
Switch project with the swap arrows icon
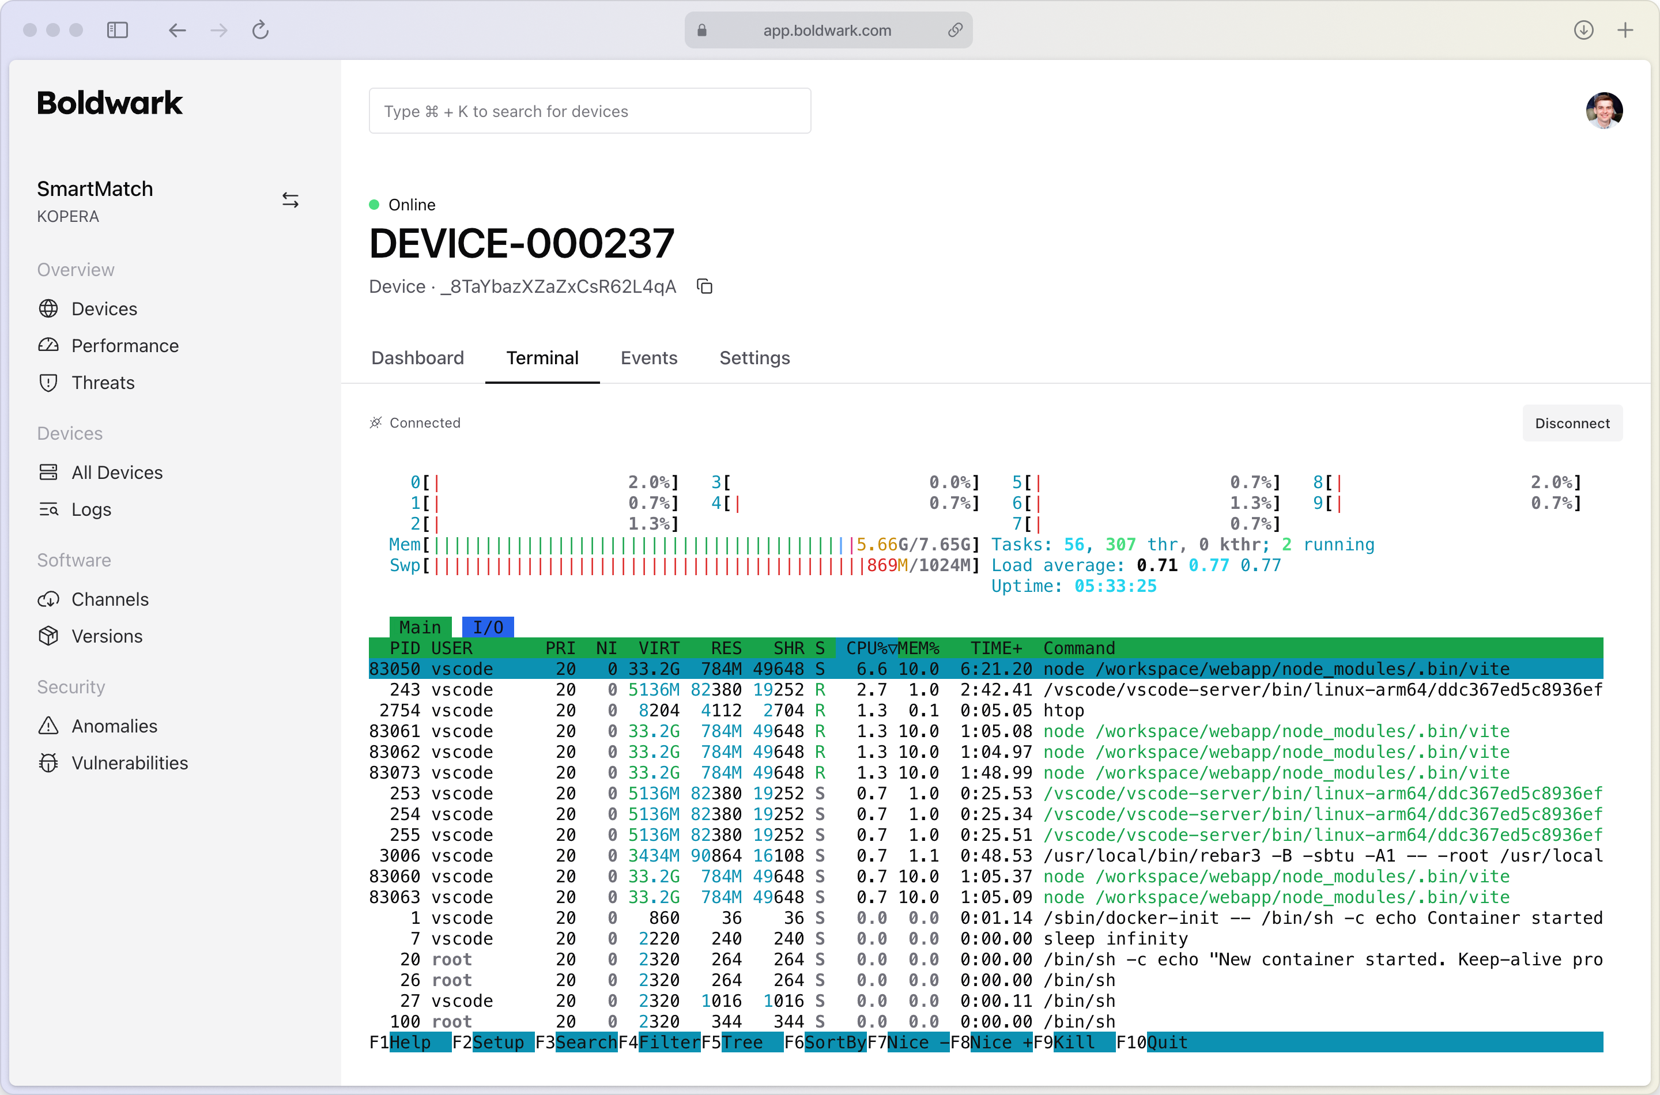(290, 201)
